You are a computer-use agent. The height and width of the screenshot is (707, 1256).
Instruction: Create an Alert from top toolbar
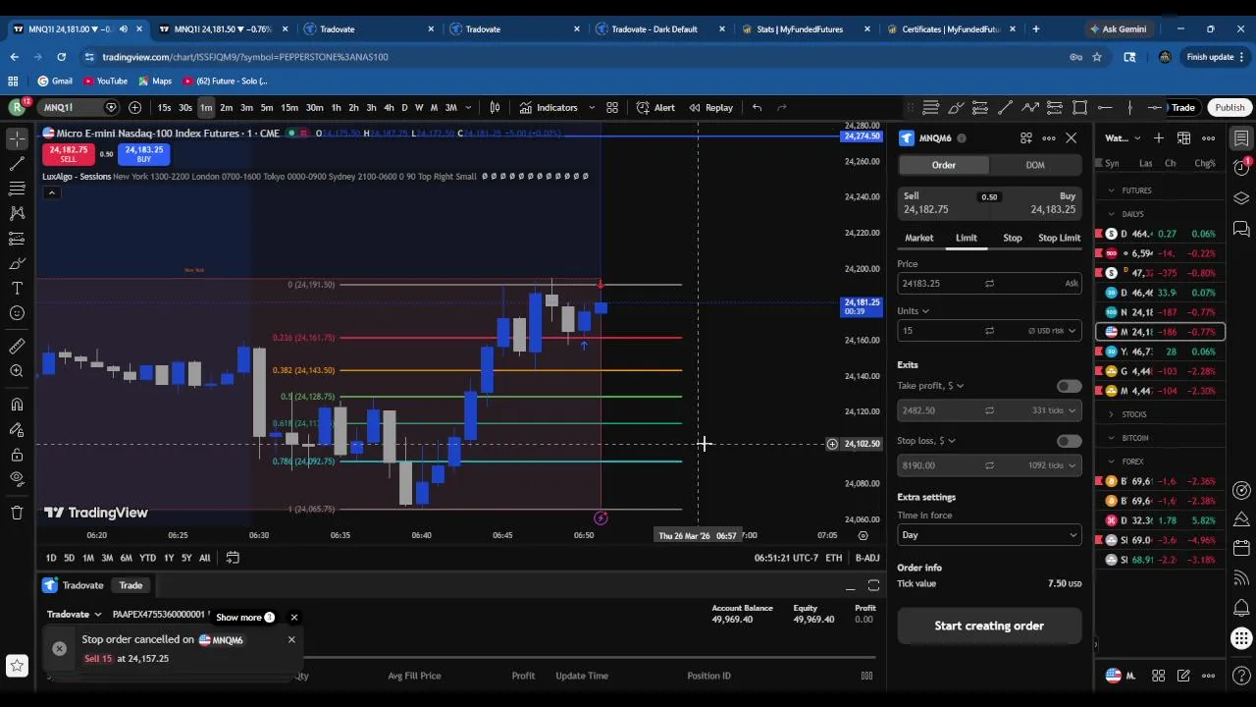(x=655, y=107)
